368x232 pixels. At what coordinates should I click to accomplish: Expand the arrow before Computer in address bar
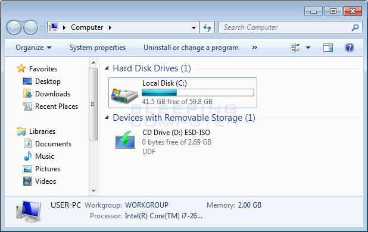tap(64, 27)
